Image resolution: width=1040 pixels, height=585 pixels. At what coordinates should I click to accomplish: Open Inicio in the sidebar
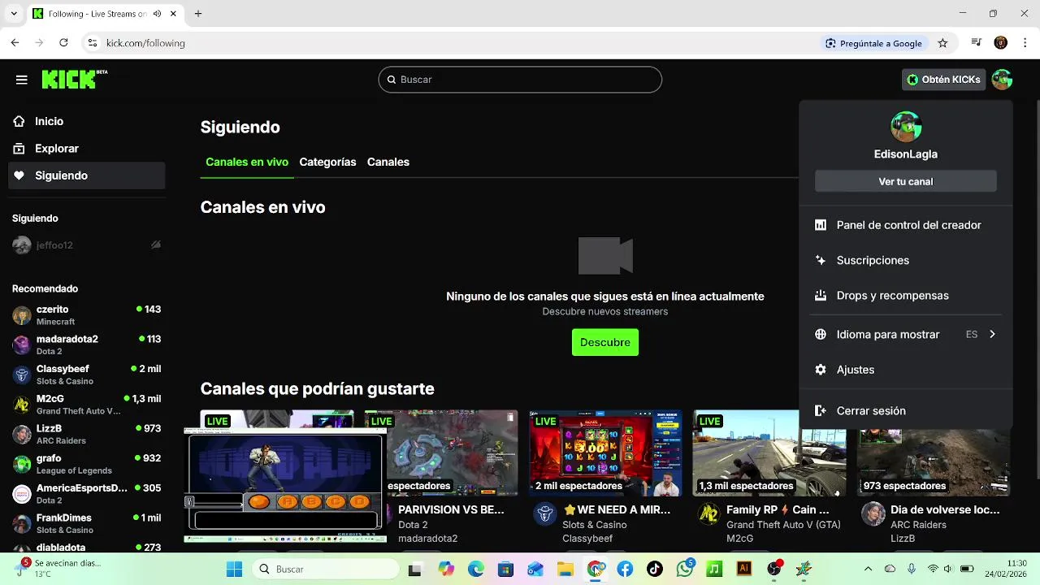[87, 121]
